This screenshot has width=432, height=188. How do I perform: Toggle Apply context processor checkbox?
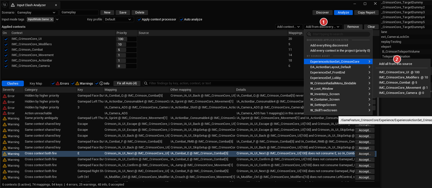pos(139,20)
